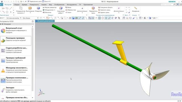The image size is (182, 102).
Task: Expand Дополнительно dropdown in the Элемент group
Action: (x=82, y=13)
